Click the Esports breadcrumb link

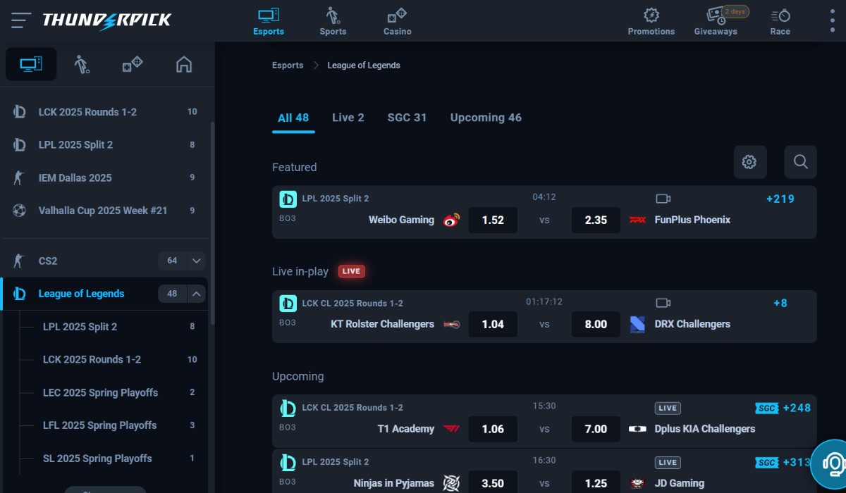pyautogui.click(x=288, y=65)
